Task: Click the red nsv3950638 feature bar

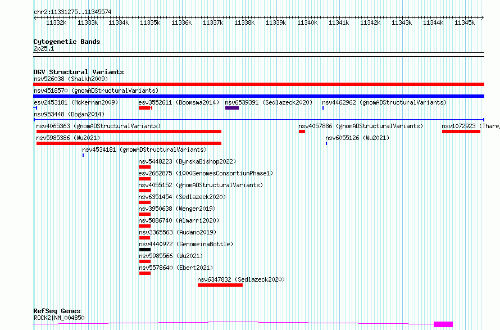Action: point(144,214)
